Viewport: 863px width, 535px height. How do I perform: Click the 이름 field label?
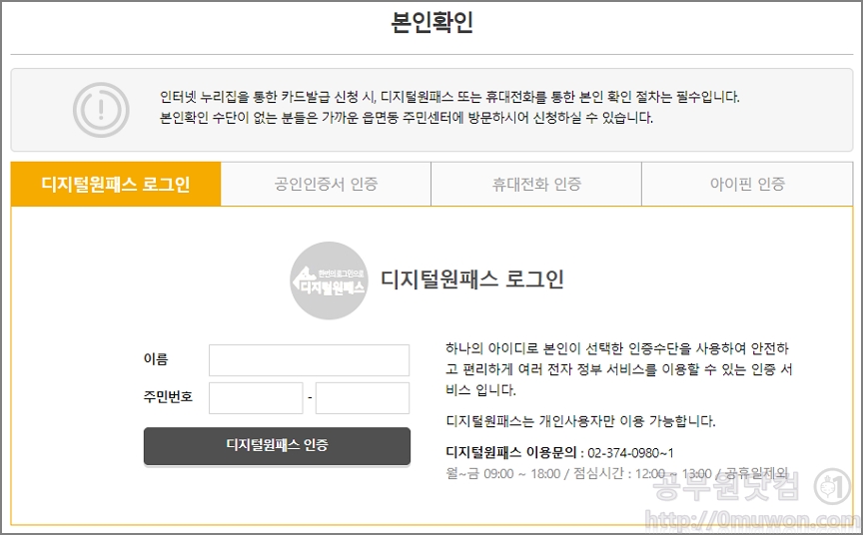tap(156, 359)
